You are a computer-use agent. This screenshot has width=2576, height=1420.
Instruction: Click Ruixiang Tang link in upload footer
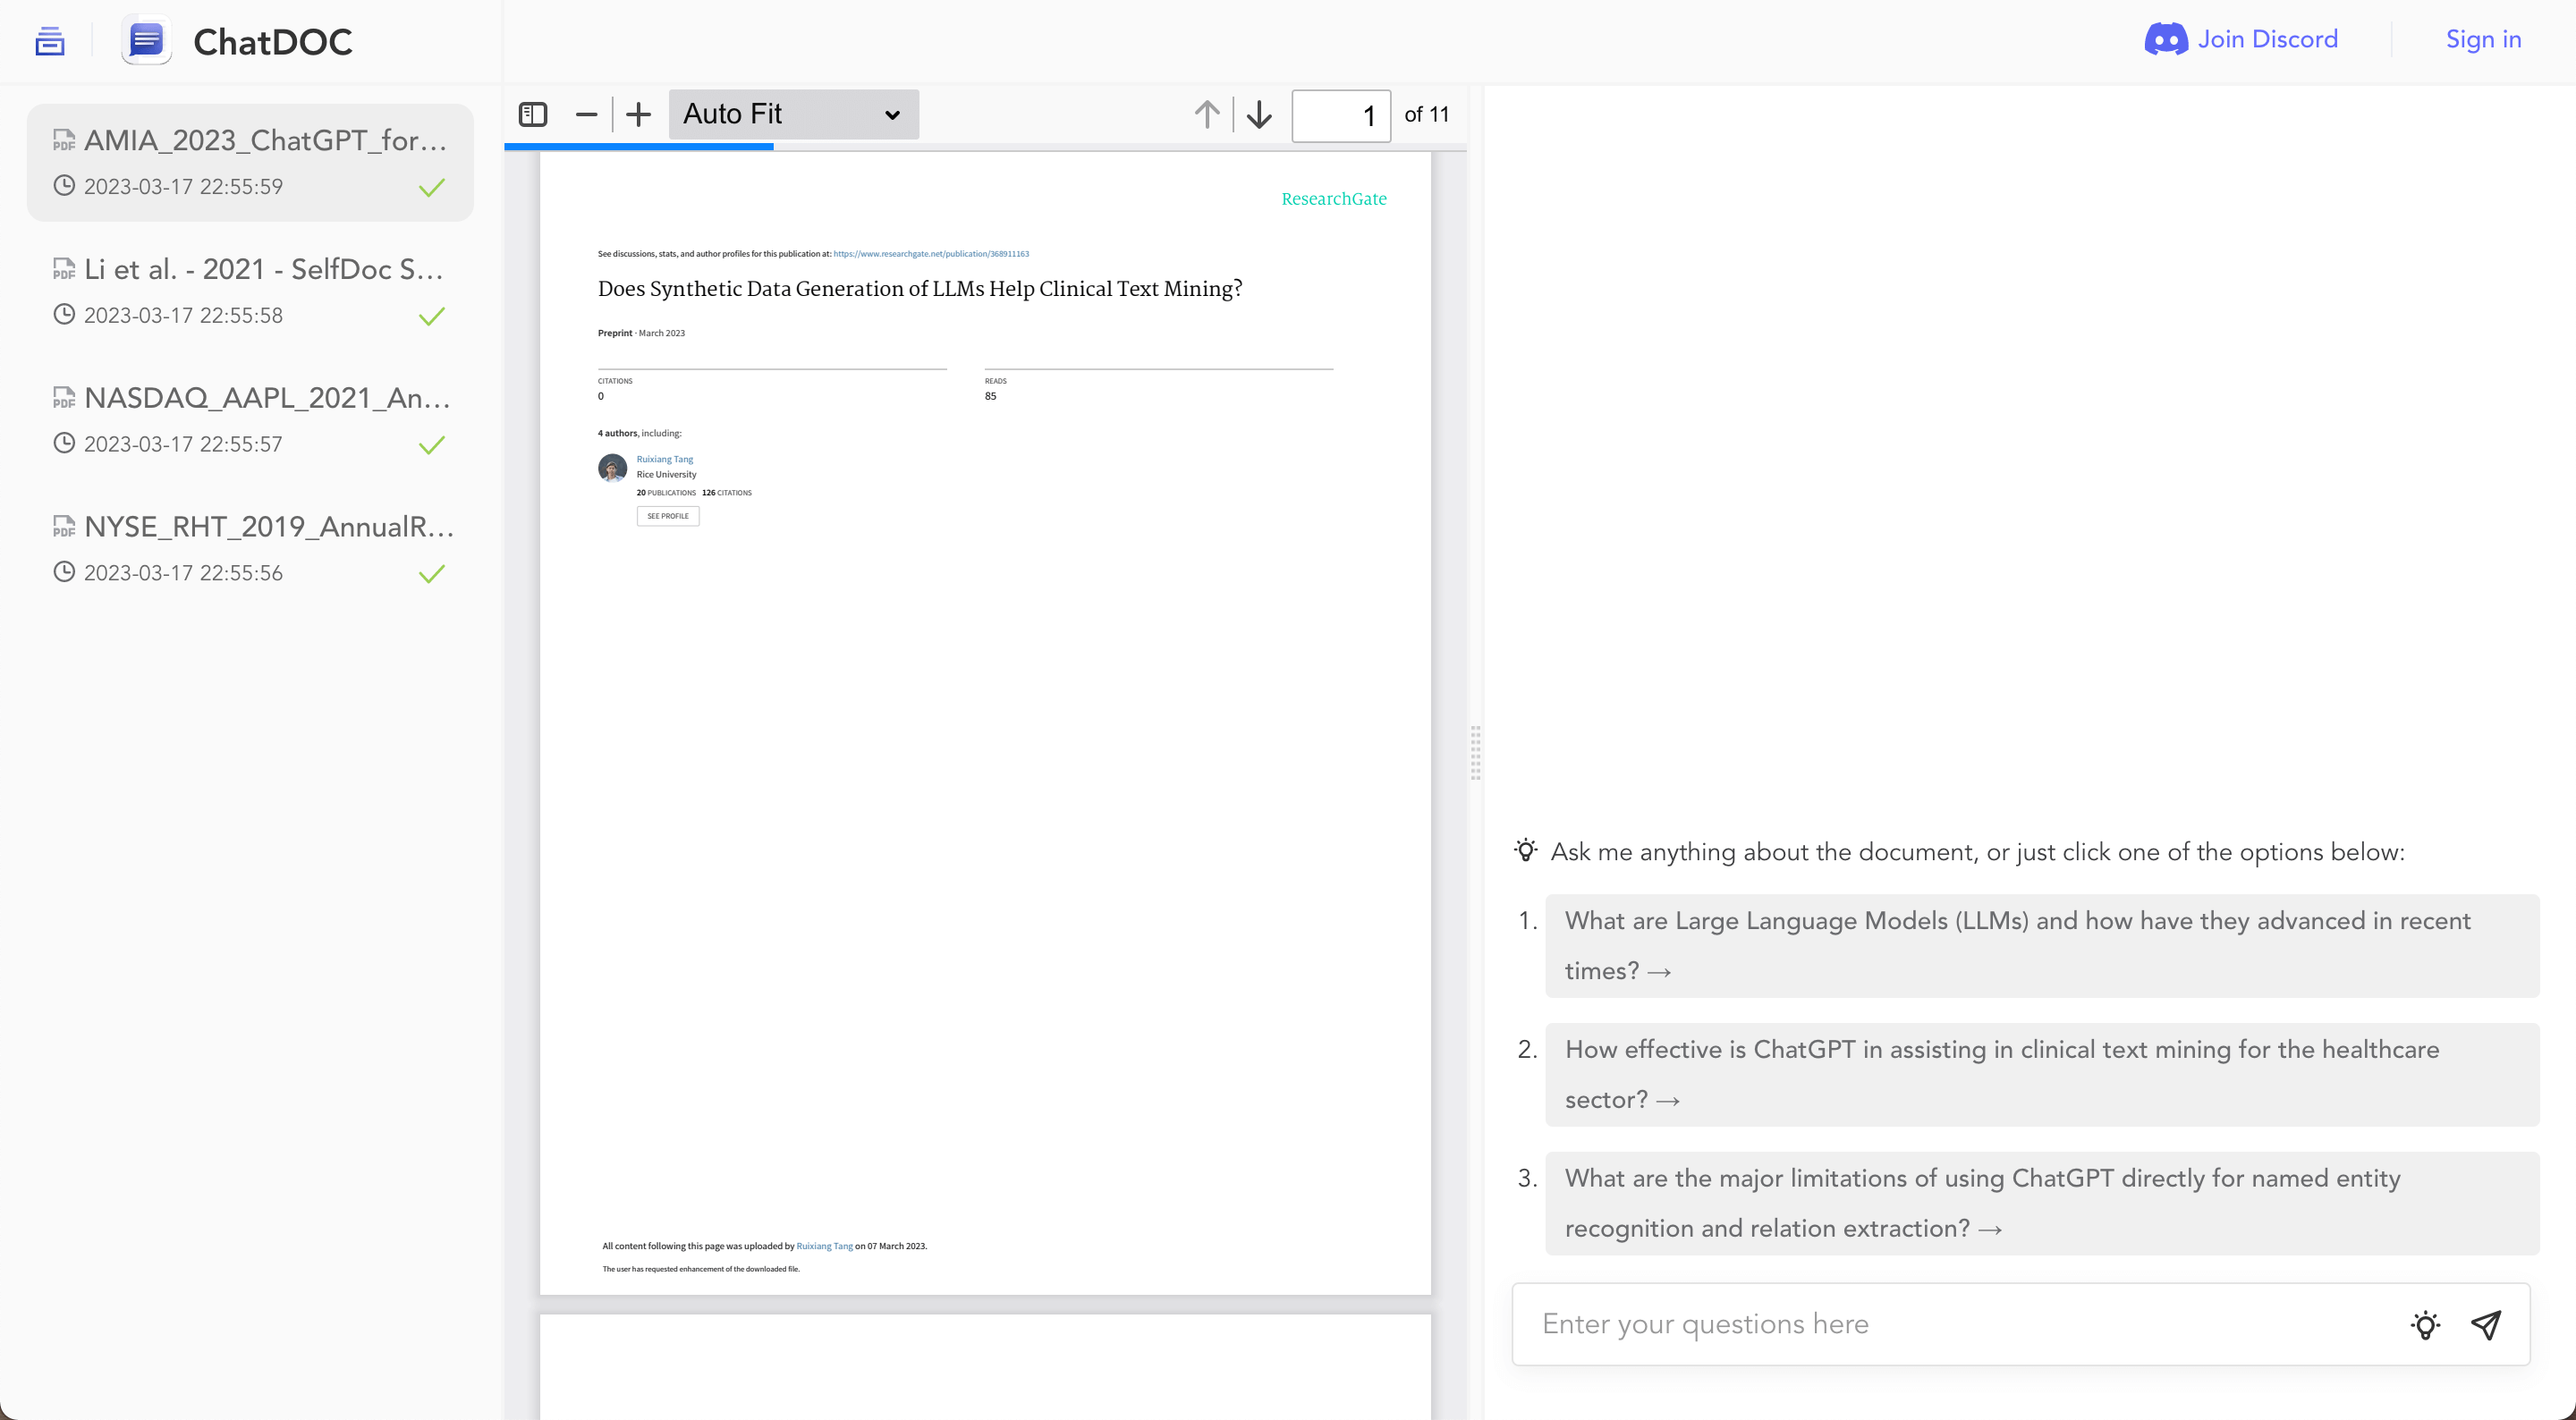pyautogui.click(x=825, y=1247)
